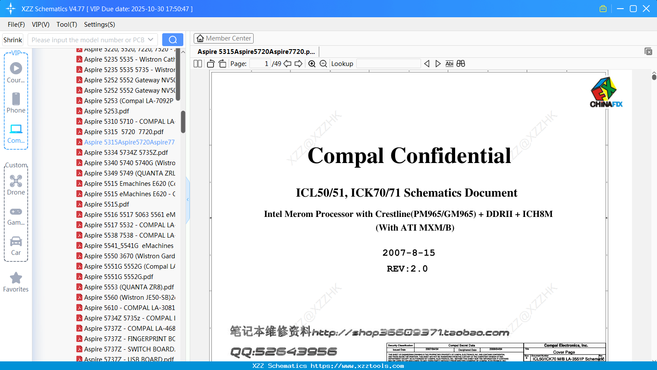This screenshot has height=370, width=657.
Task: Open Aspire 5310 5710 - COMPAL file
Action: click(126, 122)
